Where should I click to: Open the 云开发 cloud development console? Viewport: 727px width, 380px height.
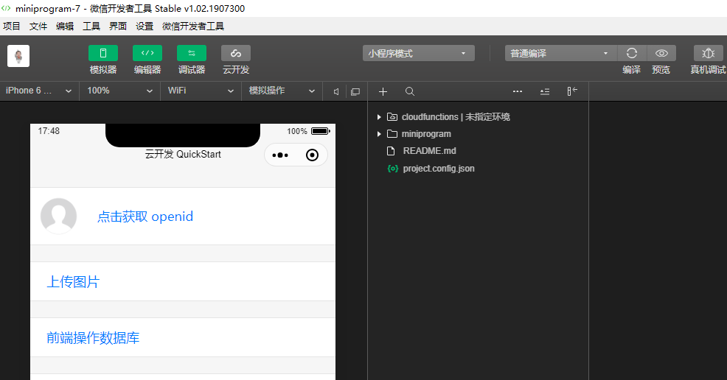coord(236,53)
